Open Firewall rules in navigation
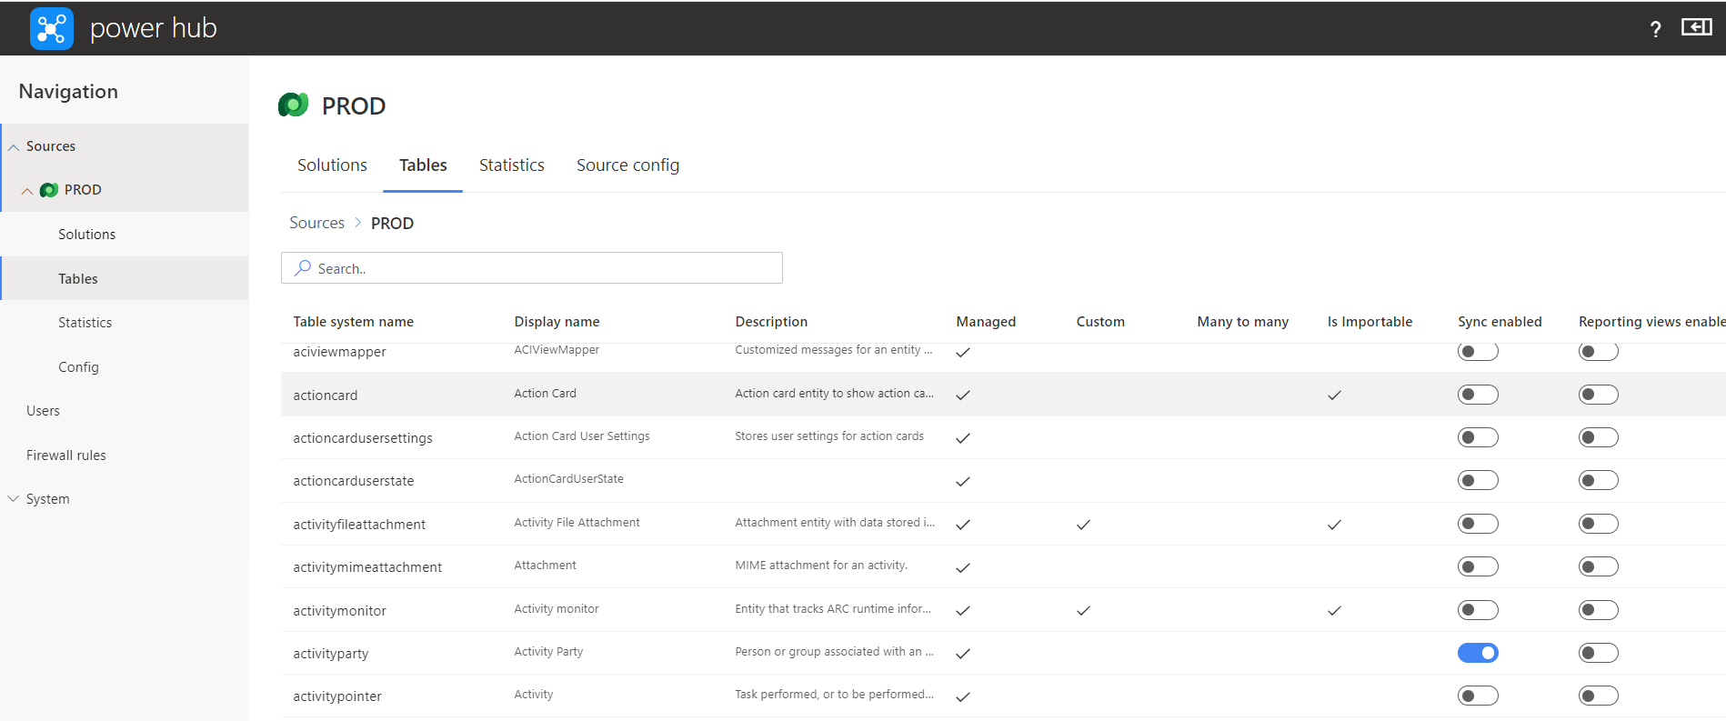Screen dimensions: 1726x721 (x=65, y=456)
